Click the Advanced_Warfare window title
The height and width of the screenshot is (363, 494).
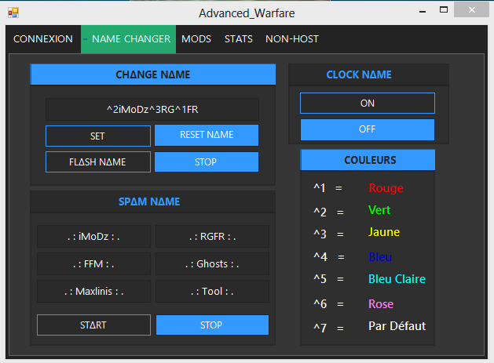tap(247, 13)
